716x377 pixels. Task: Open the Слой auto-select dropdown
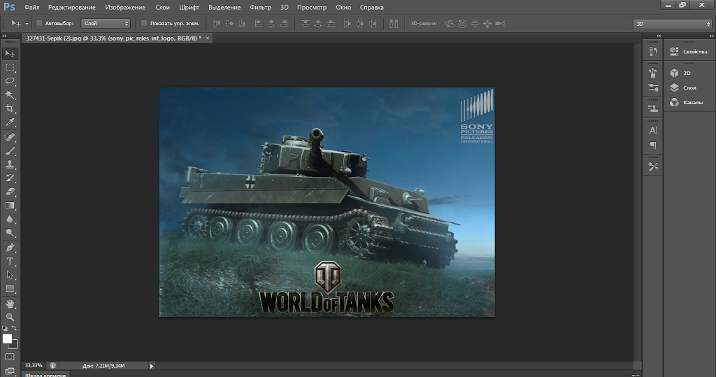point(106,23)
